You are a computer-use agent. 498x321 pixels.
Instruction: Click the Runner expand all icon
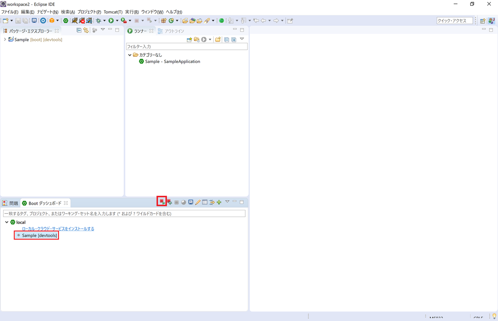tap(234, 39)
